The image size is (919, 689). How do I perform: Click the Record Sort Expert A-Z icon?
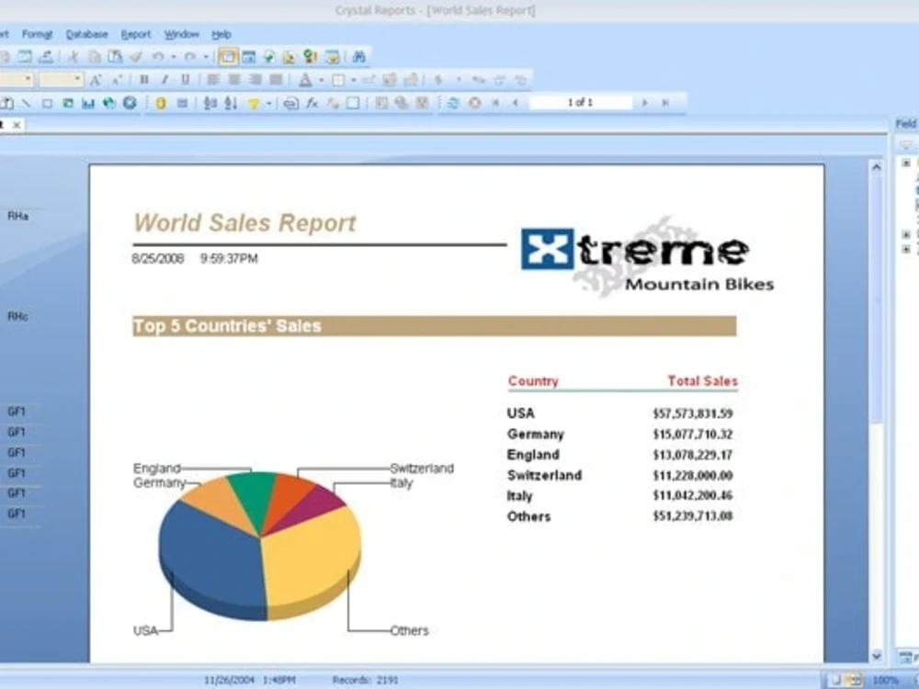231,103
